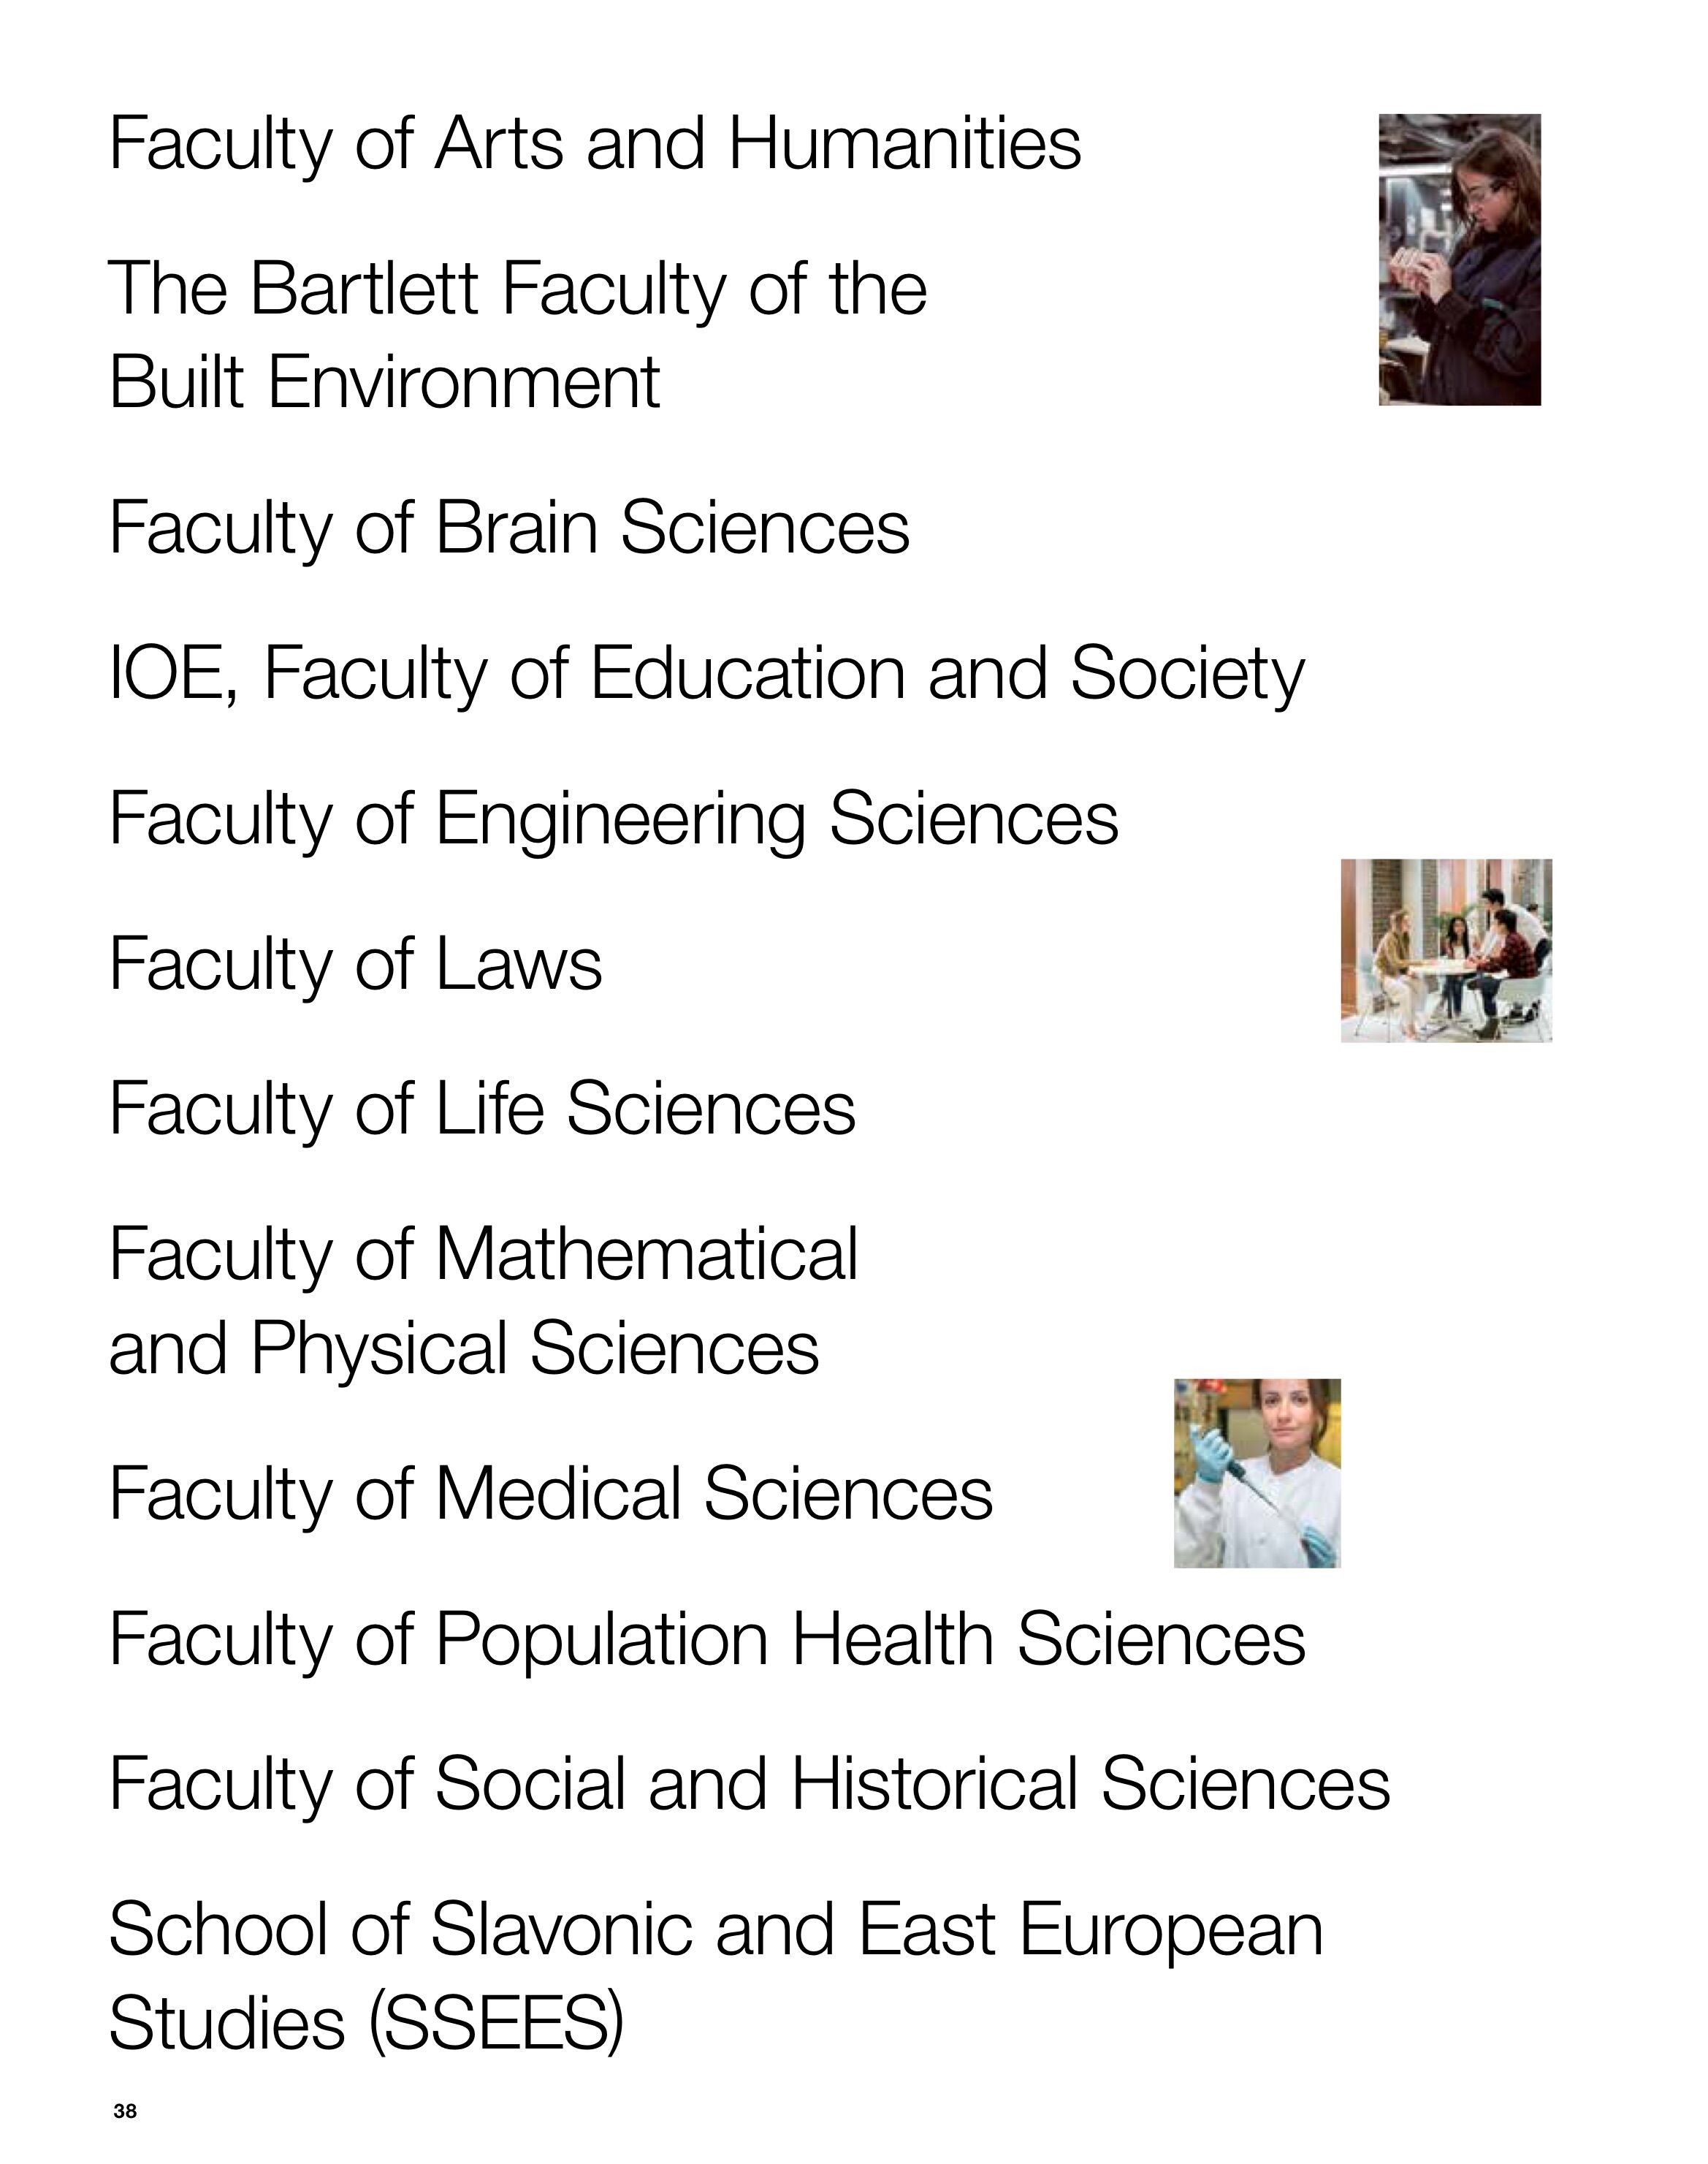The width and height of the screenshot is (1708, 2164).
Task: Choose Faculty of Engineering Sciences
Action: pos(613,819)
